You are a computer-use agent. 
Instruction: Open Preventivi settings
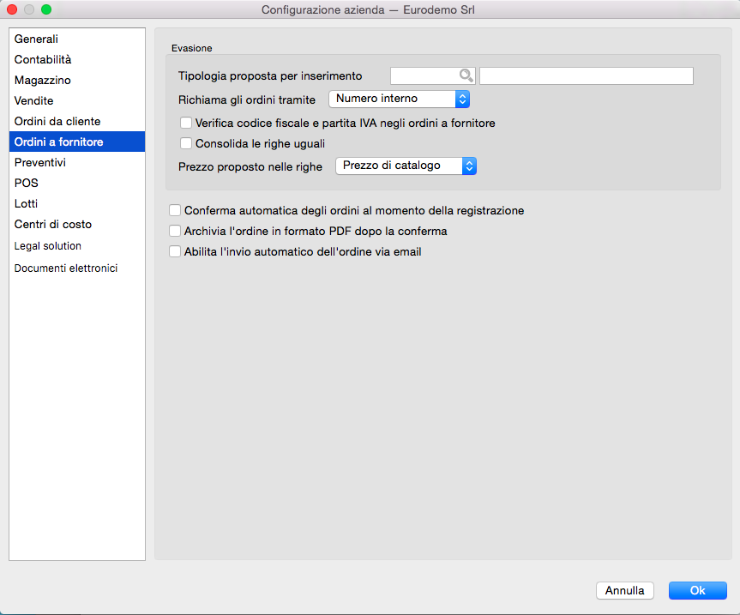[x=40, y=163]
